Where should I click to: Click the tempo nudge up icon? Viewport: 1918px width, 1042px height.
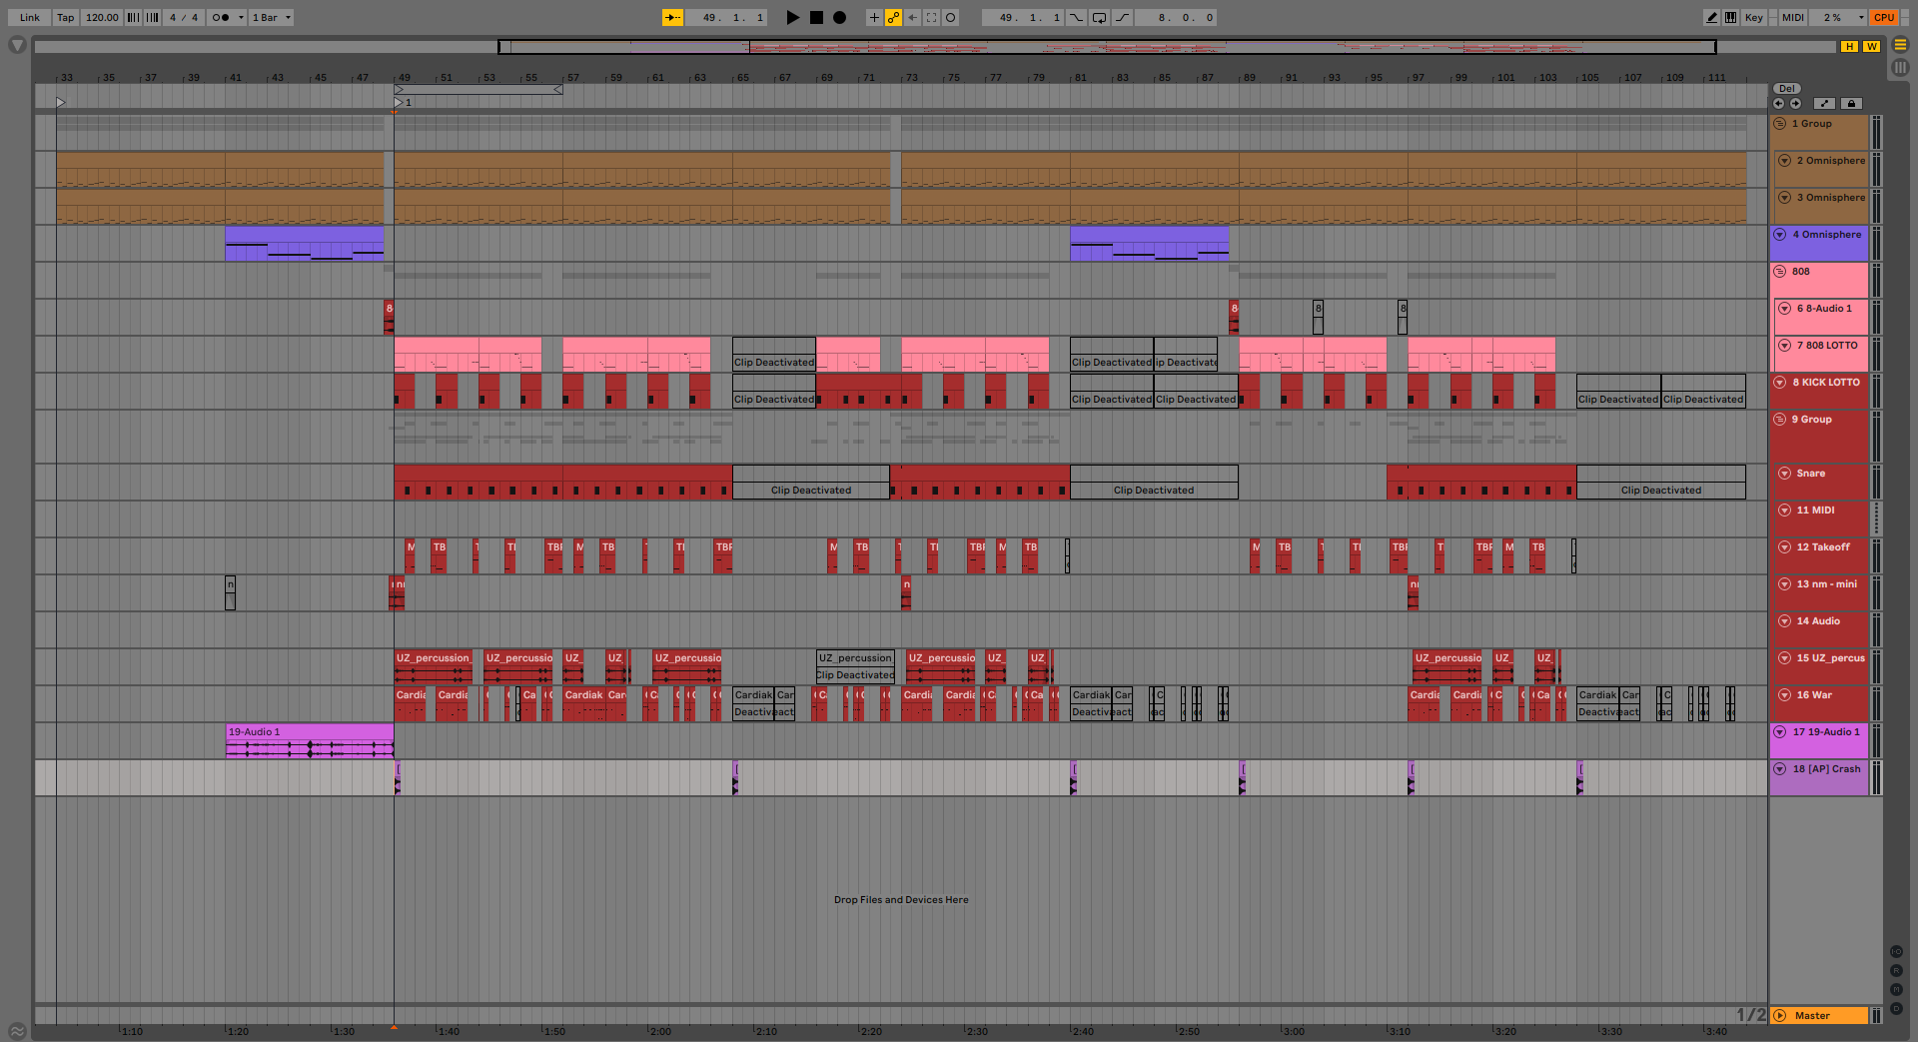(x=152, y=17)
